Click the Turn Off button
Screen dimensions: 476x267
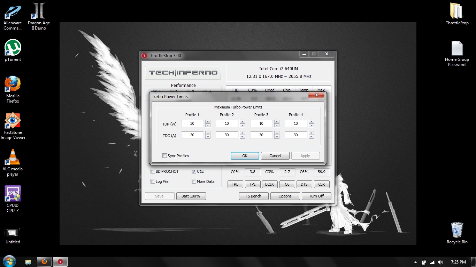[316, 196]
